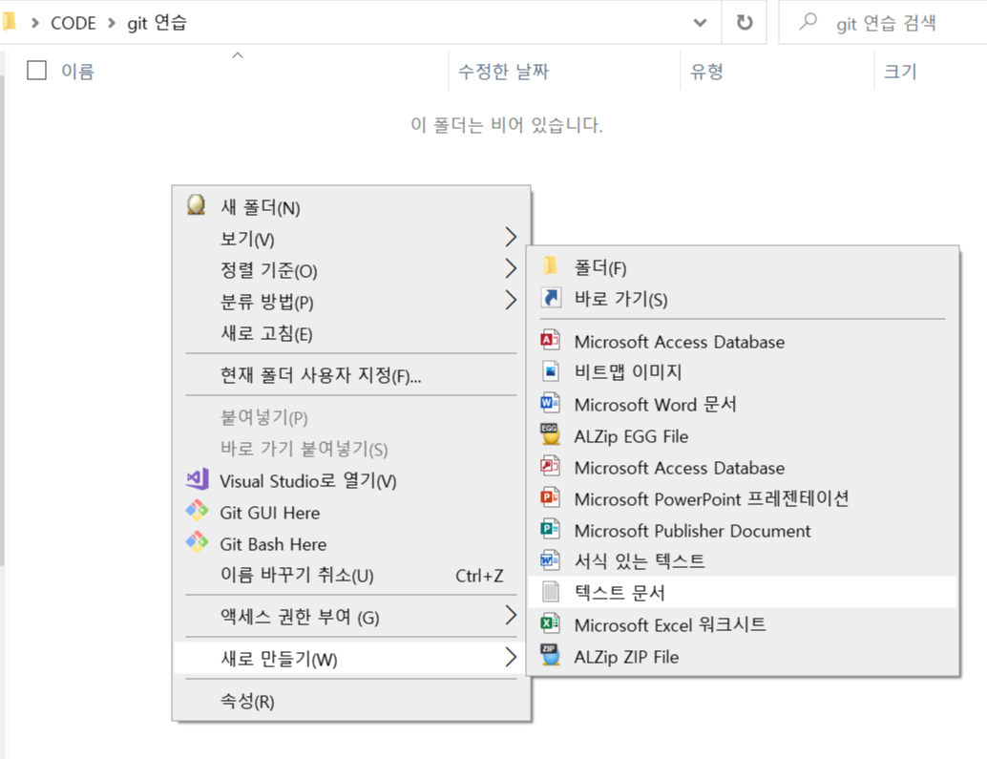Expand the 분류 방법(P) submenu arrow

tap(511, 300)
